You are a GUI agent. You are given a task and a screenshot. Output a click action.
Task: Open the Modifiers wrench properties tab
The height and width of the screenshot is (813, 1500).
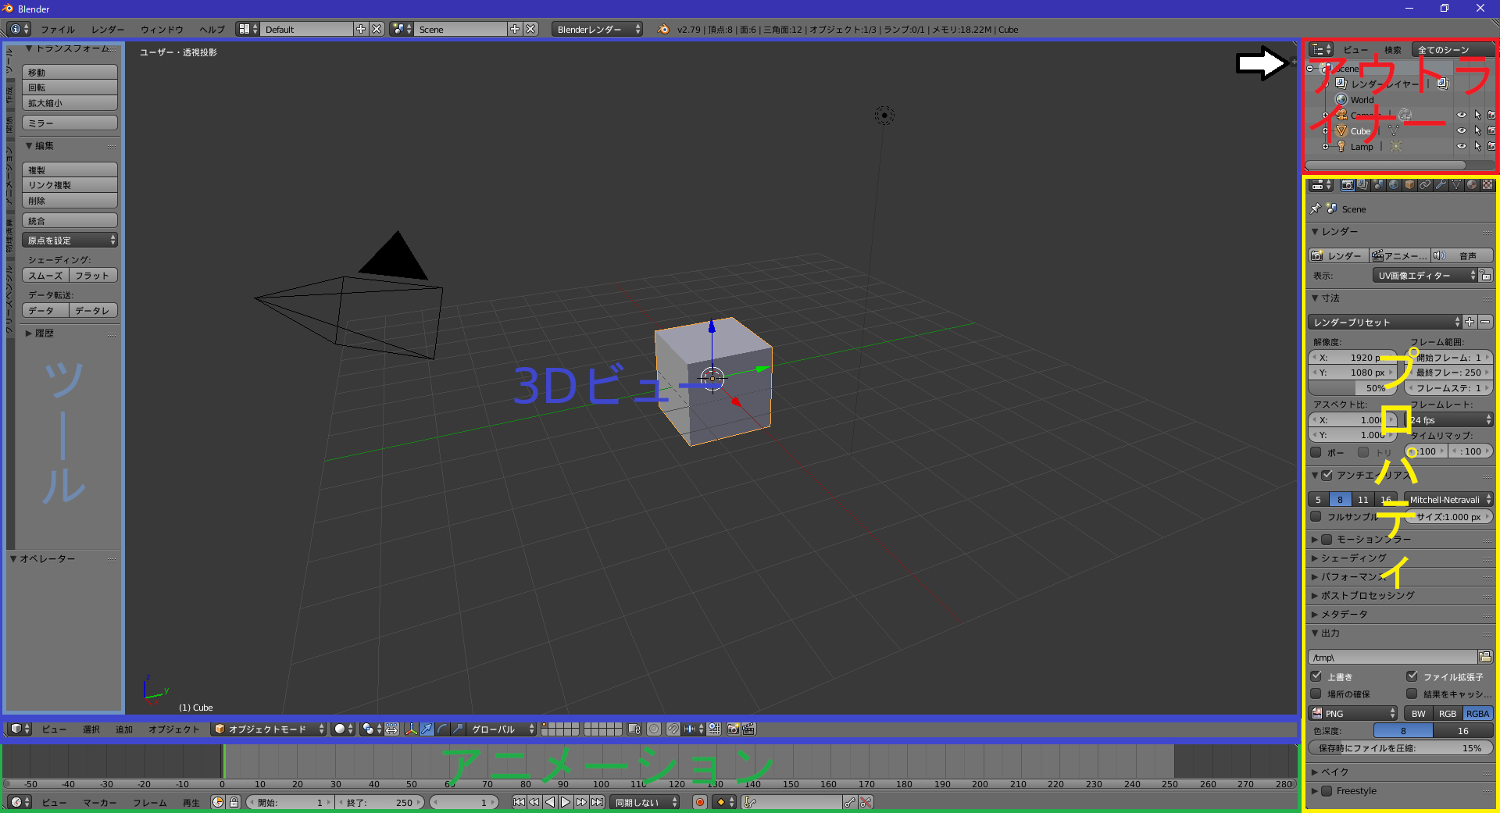(x=1441, y=185)
